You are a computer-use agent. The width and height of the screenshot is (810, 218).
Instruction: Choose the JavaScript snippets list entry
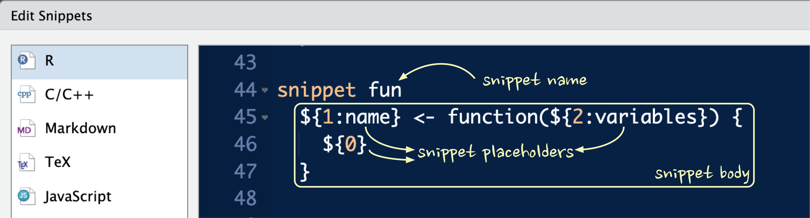100,197
